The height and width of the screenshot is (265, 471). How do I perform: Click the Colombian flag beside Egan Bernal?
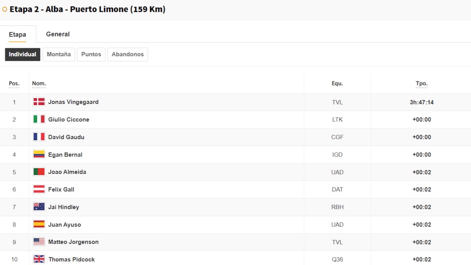pyautogui.click(x=39, y=155)
